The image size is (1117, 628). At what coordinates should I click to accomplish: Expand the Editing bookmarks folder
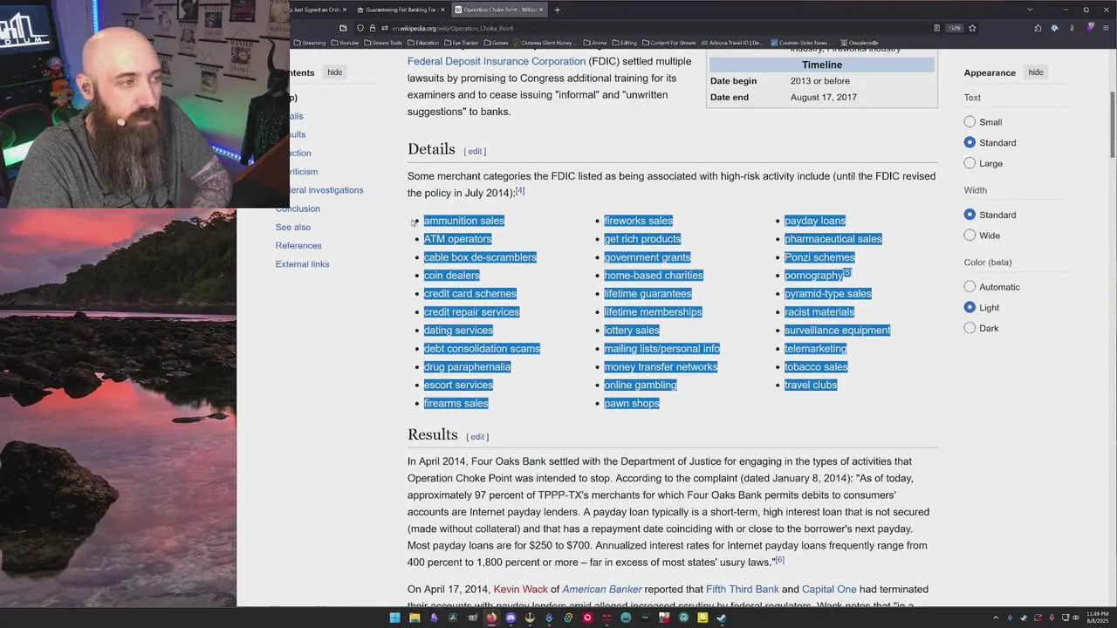click(x=625, y=43)
